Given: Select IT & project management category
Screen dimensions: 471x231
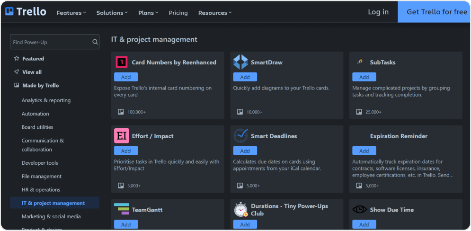Looking at the screenshot, I should pyautogui.click(x=54, y=203).
